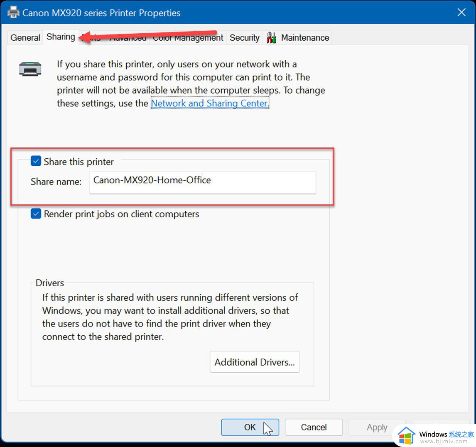
Task: Click the Share name label
Action: [x=56, y=182]
